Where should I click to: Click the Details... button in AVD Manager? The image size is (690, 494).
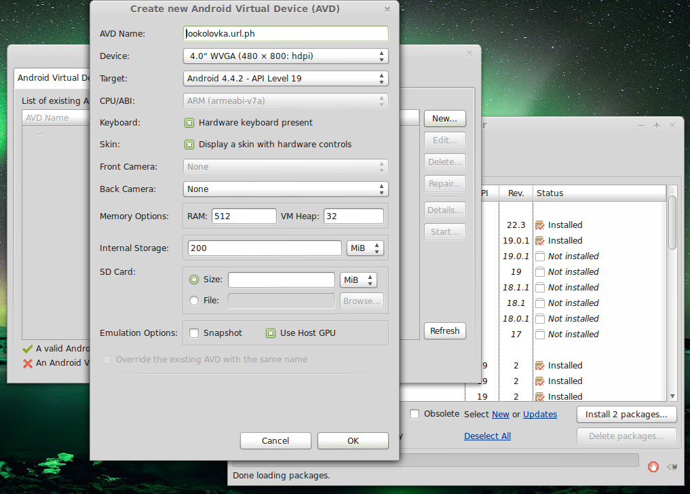click(444, 210)
